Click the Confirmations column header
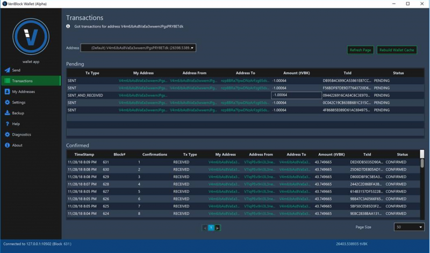The width and height of the screenshot is (430, 253). click(x=155, y=154)
